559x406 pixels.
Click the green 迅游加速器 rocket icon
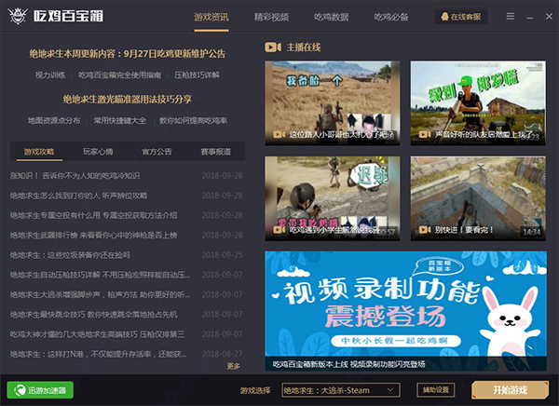point(20,390)
